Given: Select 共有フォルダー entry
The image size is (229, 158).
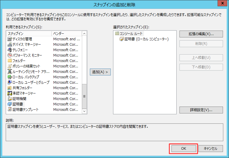Looking at the screenshot, I should coord(22,88).
